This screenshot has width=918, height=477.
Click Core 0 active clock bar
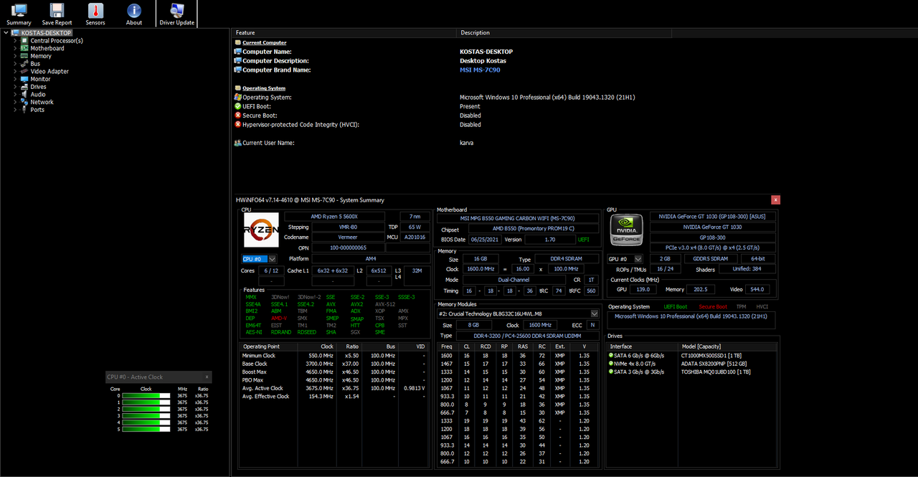click(x=146, y=396)
